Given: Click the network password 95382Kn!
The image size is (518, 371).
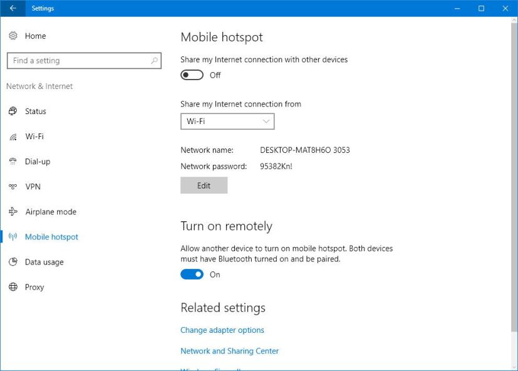Looking at the screenshot, I should pos(276,166).
